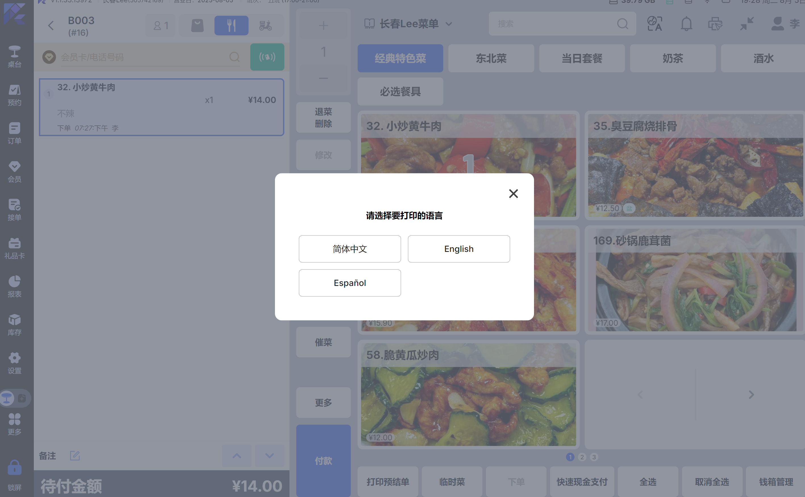
Task: Open the guest count button showing 1
Action: coord(161,26)
